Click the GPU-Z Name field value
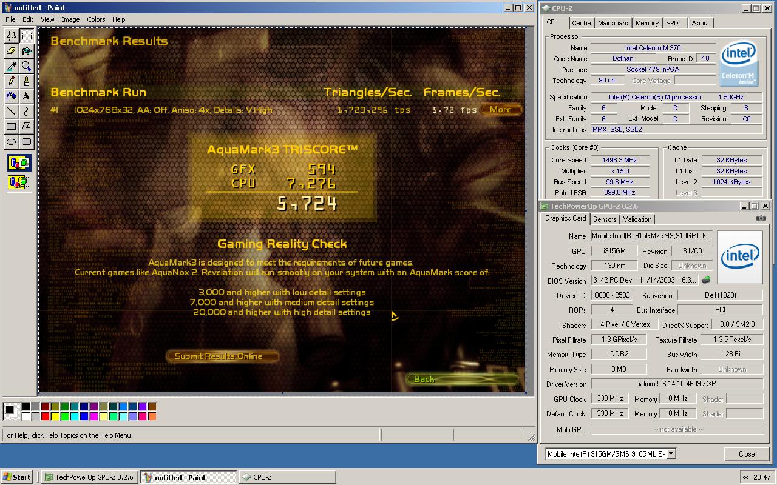 click(651, 236)
